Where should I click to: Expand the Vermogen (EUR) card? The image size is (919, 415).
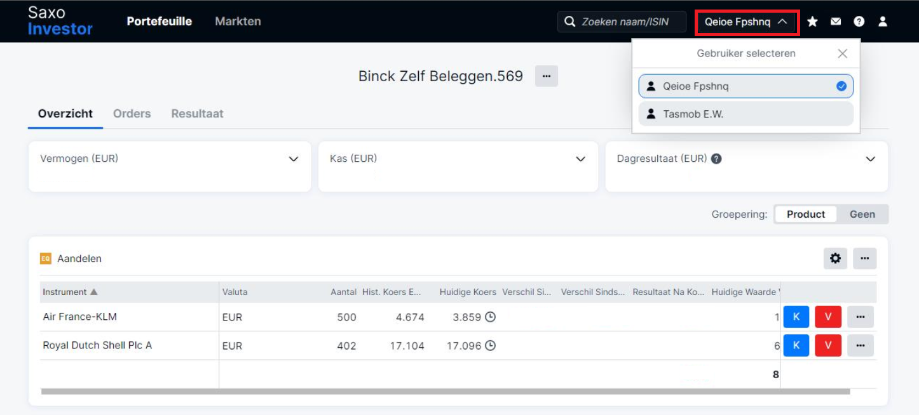pos(294,159)
